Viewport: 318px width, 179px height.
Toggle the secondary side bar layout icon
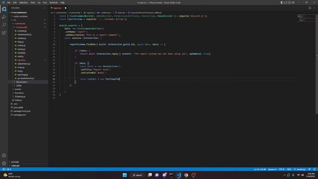pyautogui.click(x=289, y=2)
